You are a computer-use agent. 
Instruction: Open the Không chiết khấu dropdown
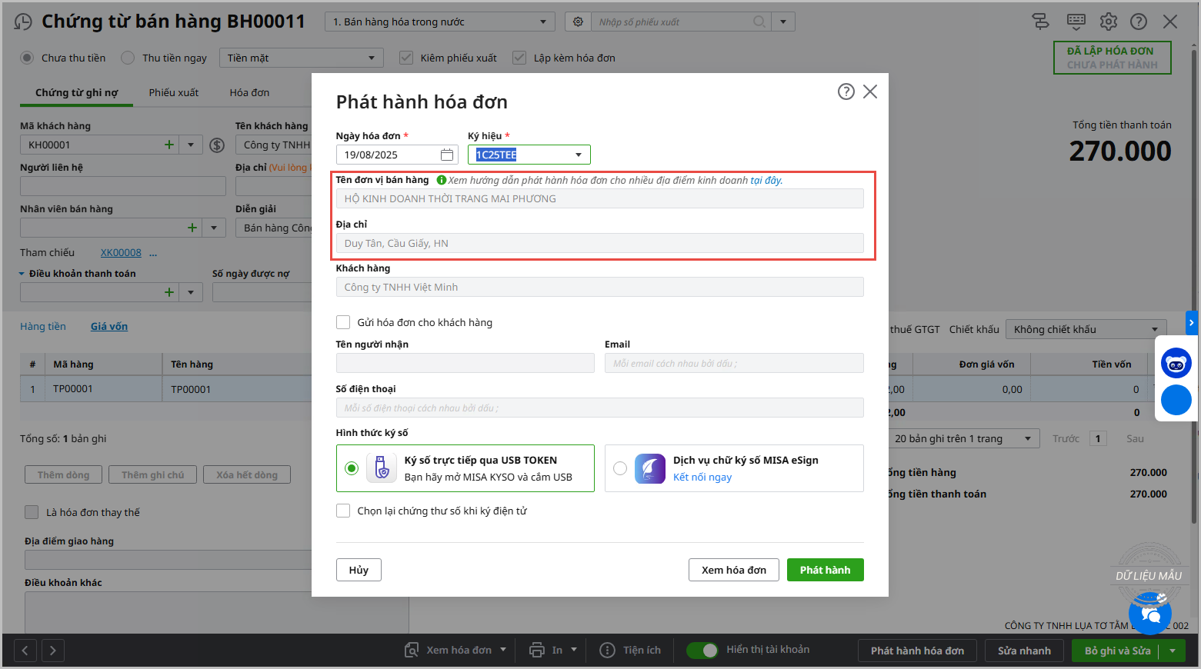pyautogui.click(x=1086, y=329)
